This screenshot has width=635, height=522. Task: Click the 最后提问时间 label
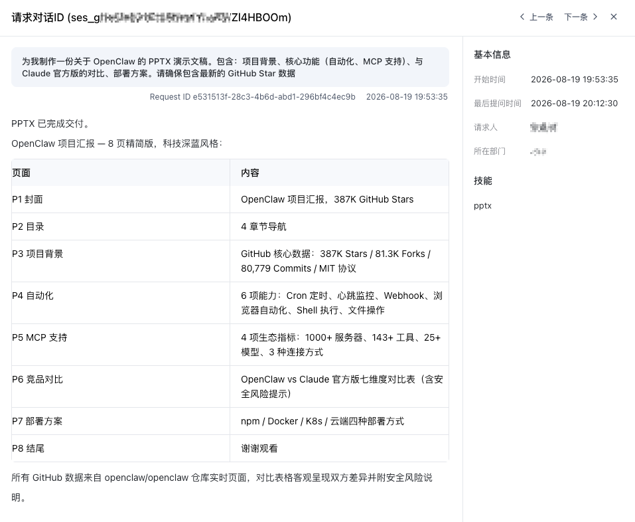click(x=497, y=104)
